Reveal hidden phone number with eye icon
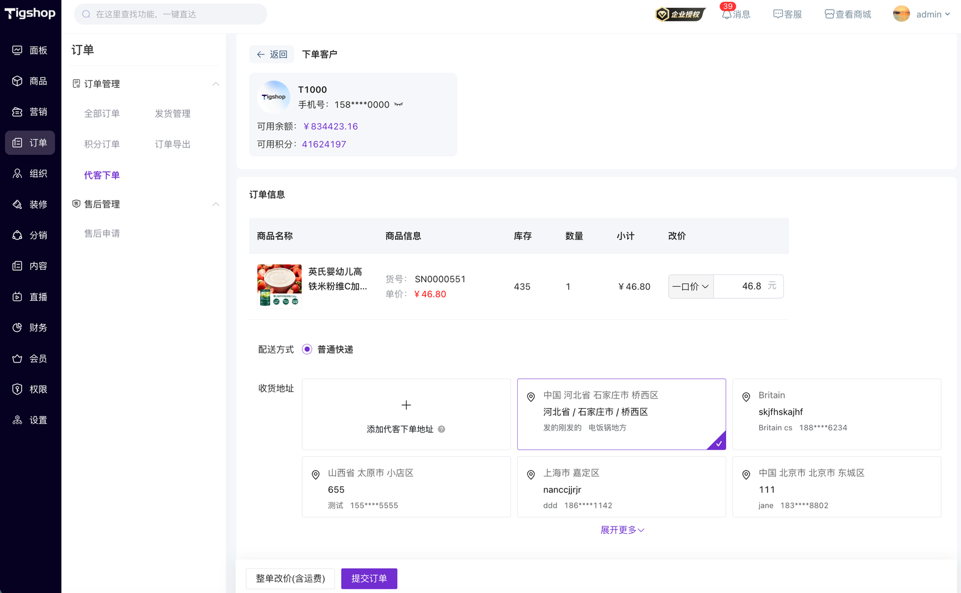The width and height of the screenshot is (961, 593). pyautogui.click(x=399, y=104)
